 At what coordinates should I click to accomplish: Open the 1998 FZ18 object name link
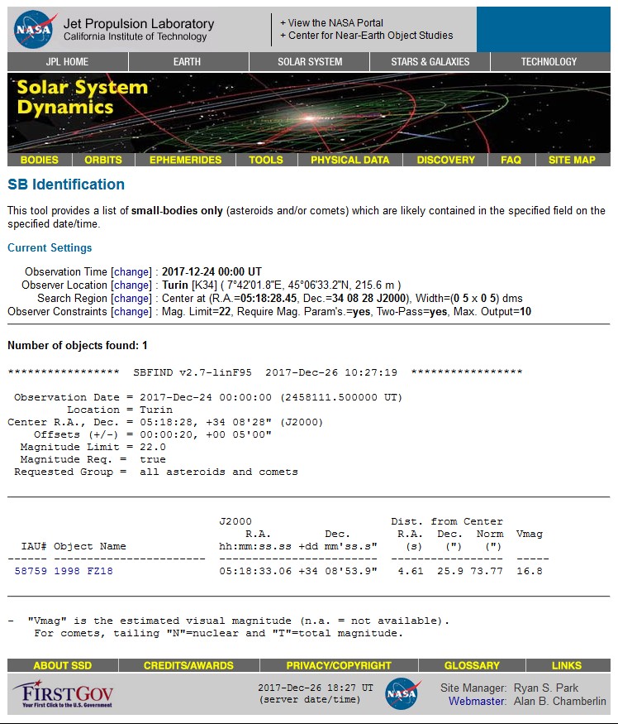pyautogui.click(x=83, y=571)
